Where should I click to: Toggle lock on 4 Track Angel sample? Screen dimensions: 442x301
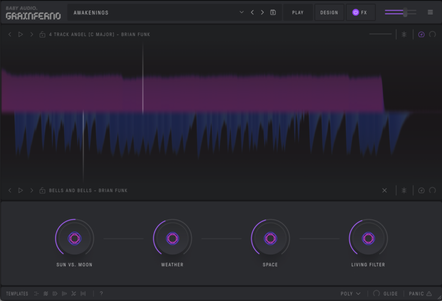(43, 34)
